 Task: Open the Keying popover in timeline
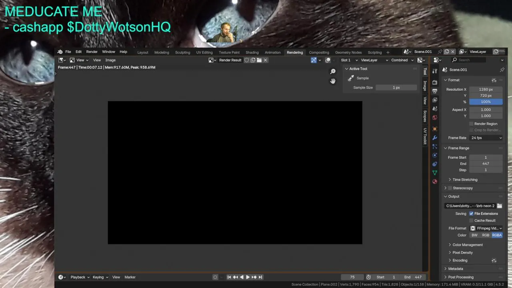(100, 277)
